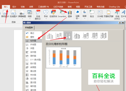Select the 3-D column chart subtype
Screen dimensions: 126x91
coord(104,36)
